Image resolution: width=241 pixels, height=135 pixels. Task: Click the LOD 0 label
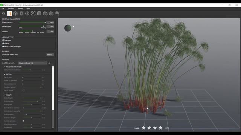point(137,128)
